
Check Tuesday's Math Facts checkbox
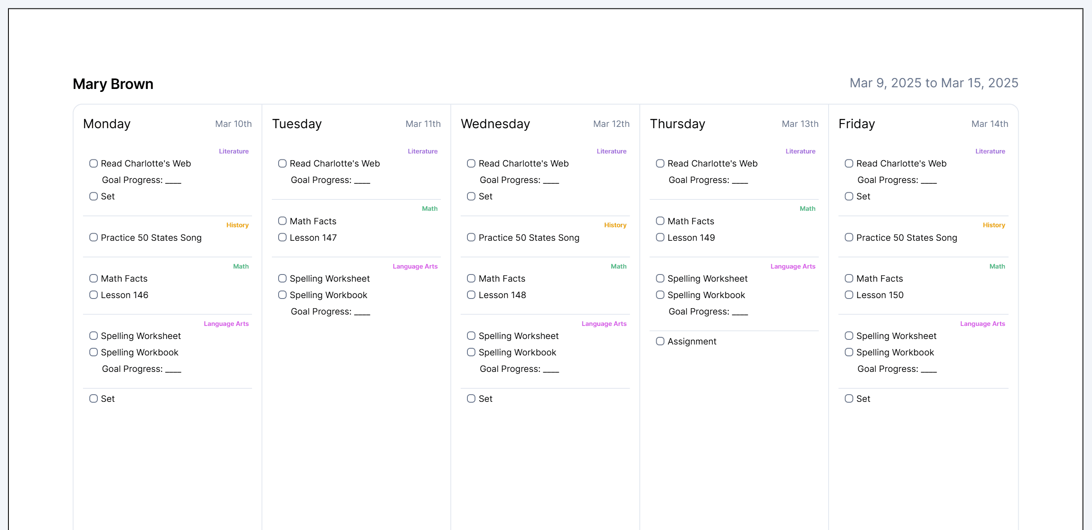click(282, 221)
